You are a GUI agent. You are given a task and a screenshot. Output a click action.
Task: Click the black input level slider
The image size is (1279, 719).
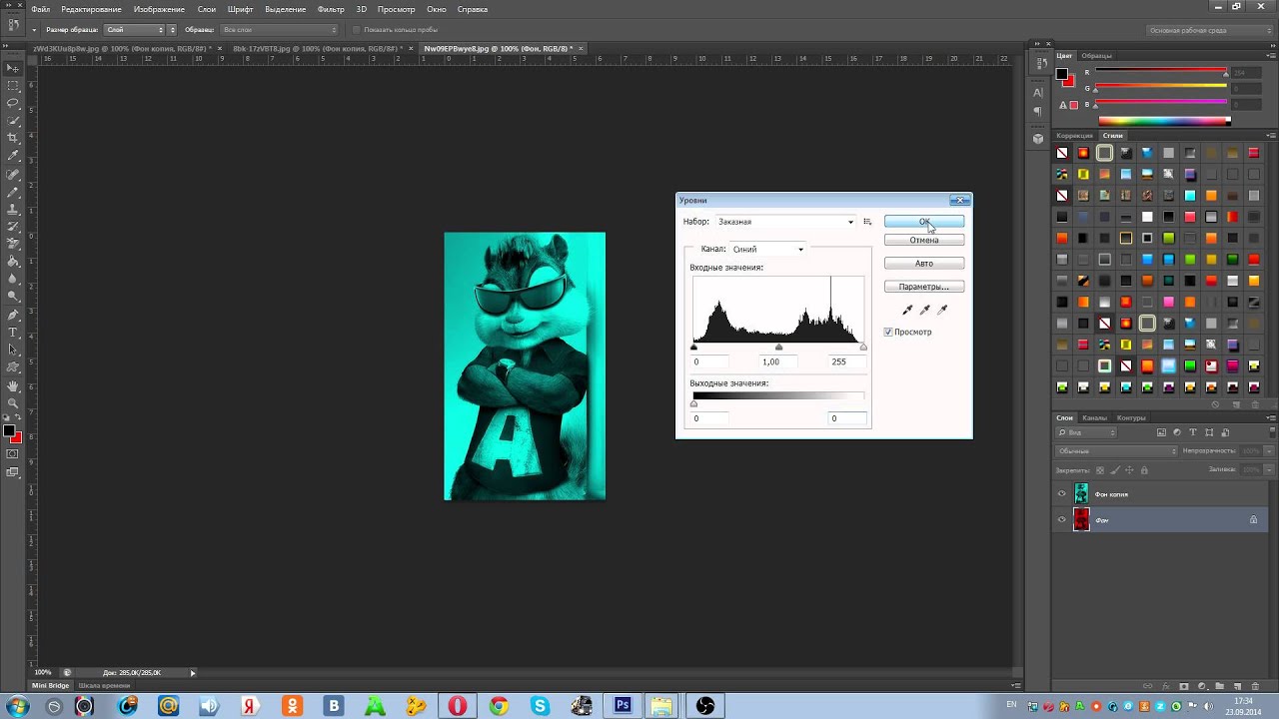[x=694, y=347]
